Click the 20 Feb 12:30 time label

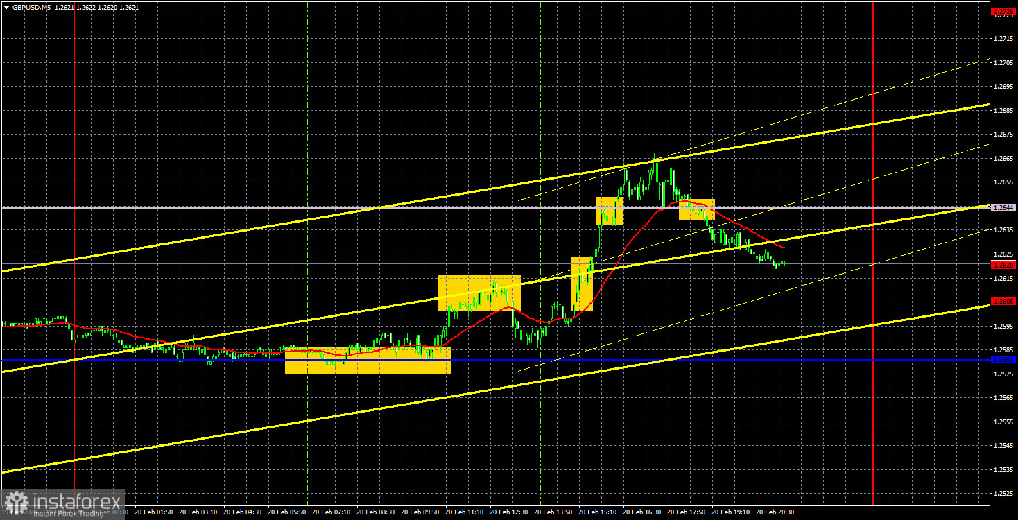click(508, 512)
